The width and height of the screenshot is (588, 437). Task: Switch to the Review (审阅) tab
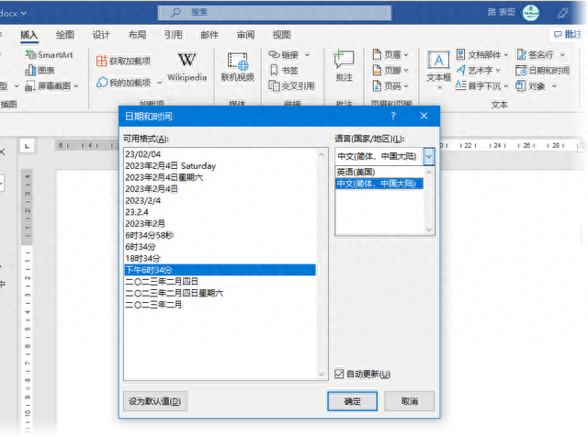pyautogui.click(x=245, y=35)
